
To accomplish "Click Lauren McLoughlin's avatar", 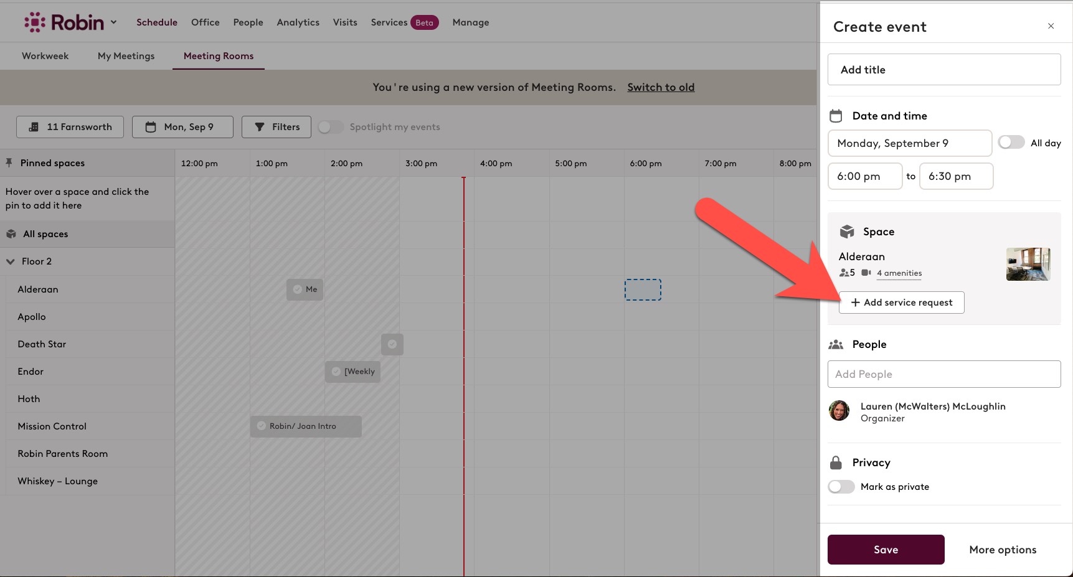I will pyautogui.click(x=839, y=411).
